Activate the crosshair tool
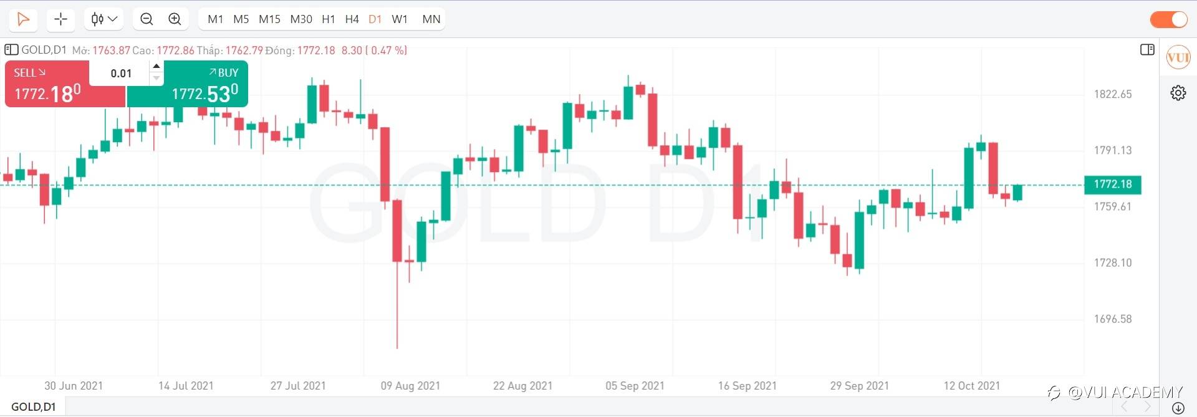The height and width of the screenshot is (417, 1197). (x=60, y=19)
